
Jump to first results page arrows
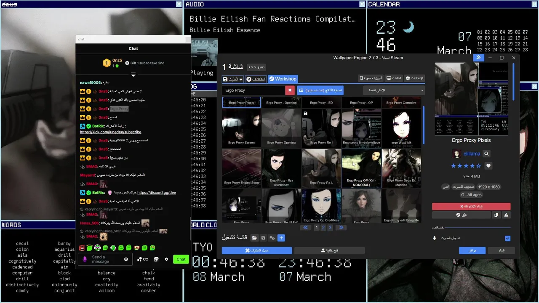306,228
